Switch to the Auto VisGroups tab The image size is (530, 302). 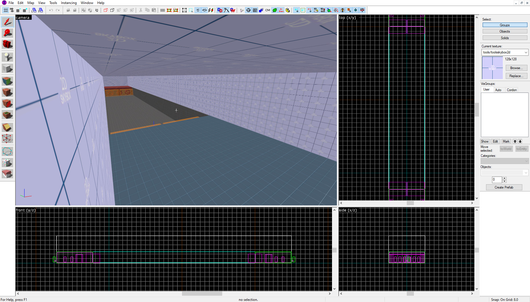(x=498, y=90)
